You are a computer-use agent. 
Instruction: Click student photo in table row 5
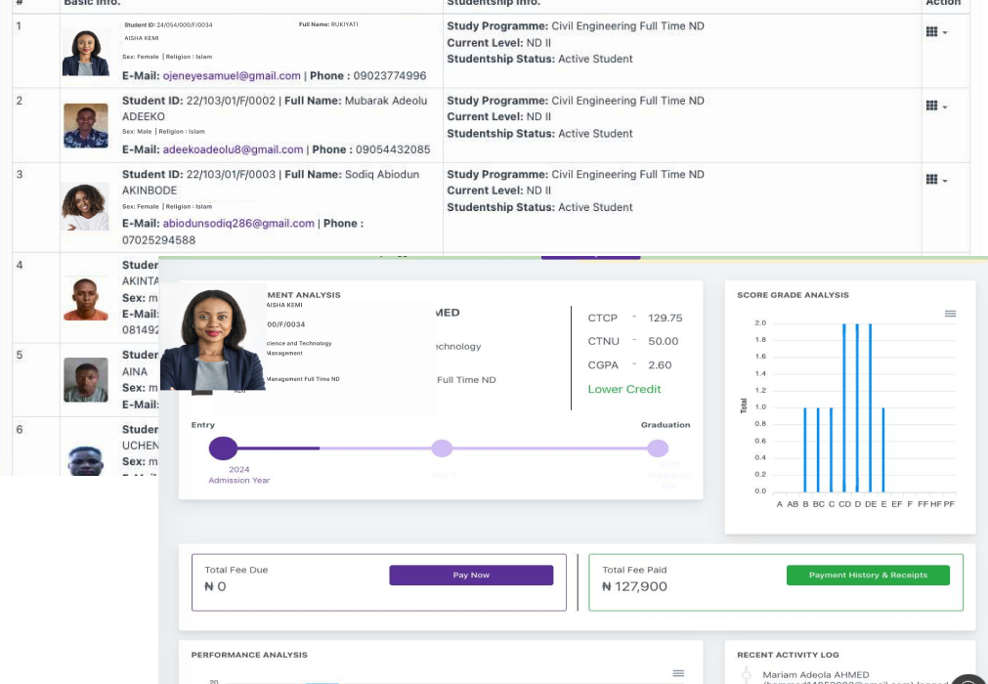(86, 380)
